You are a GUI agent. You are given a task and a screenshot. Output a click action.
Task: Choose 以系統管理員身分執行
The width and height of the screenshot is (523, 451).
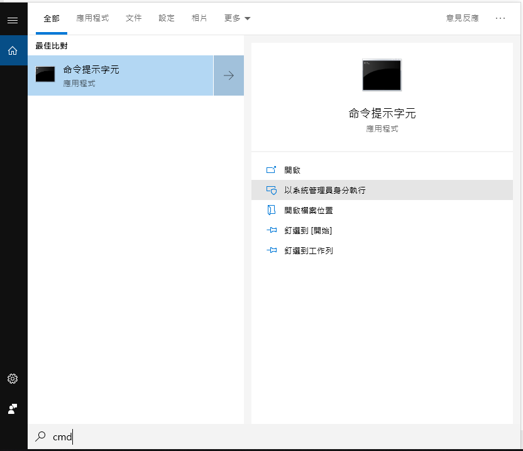(324, 190)
